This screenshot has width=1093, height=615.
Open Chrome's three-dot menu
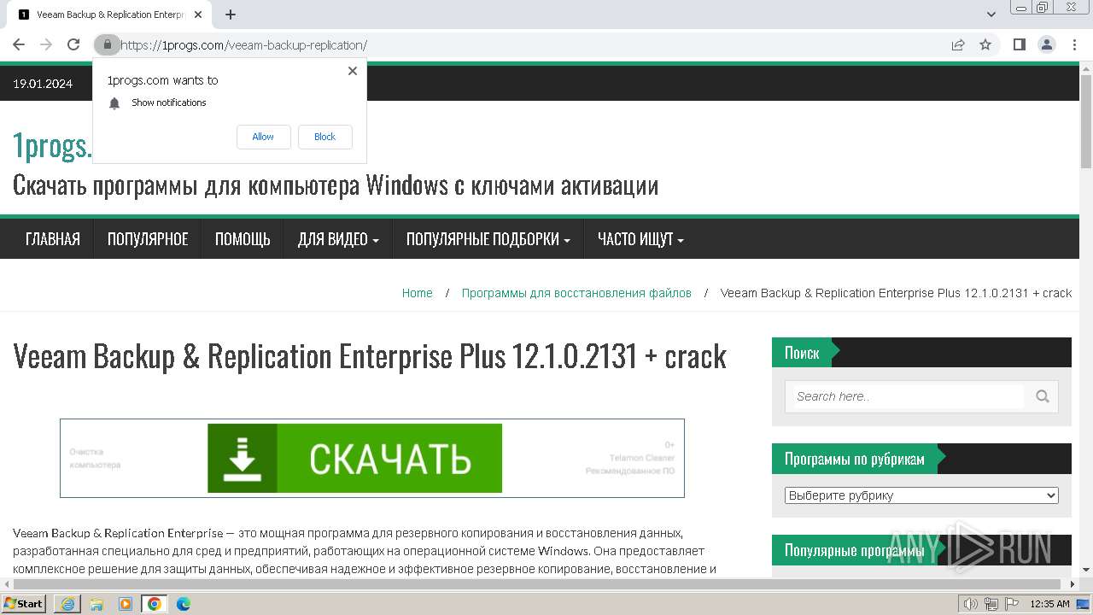click(1074, 44)
